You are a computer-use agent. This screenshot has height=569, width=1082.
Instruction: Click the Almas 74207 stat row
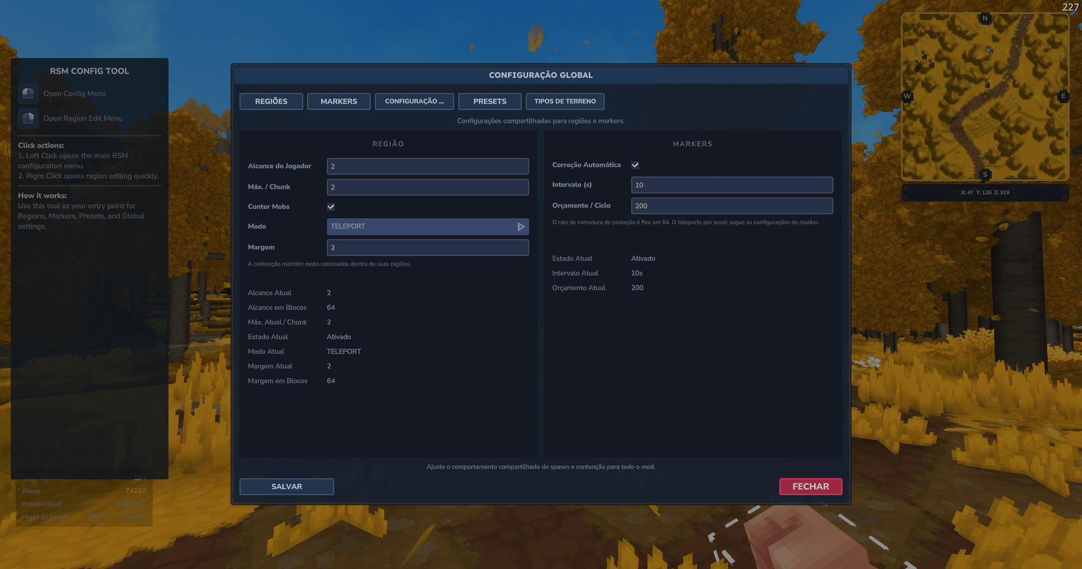(84, 491)
